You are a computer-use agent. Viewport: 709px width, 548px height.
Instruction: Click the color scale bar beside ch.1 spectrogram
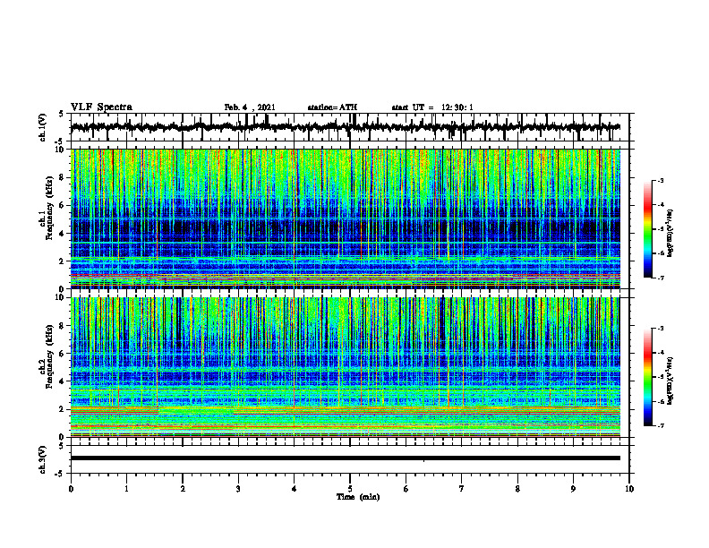tap(647, 229)
